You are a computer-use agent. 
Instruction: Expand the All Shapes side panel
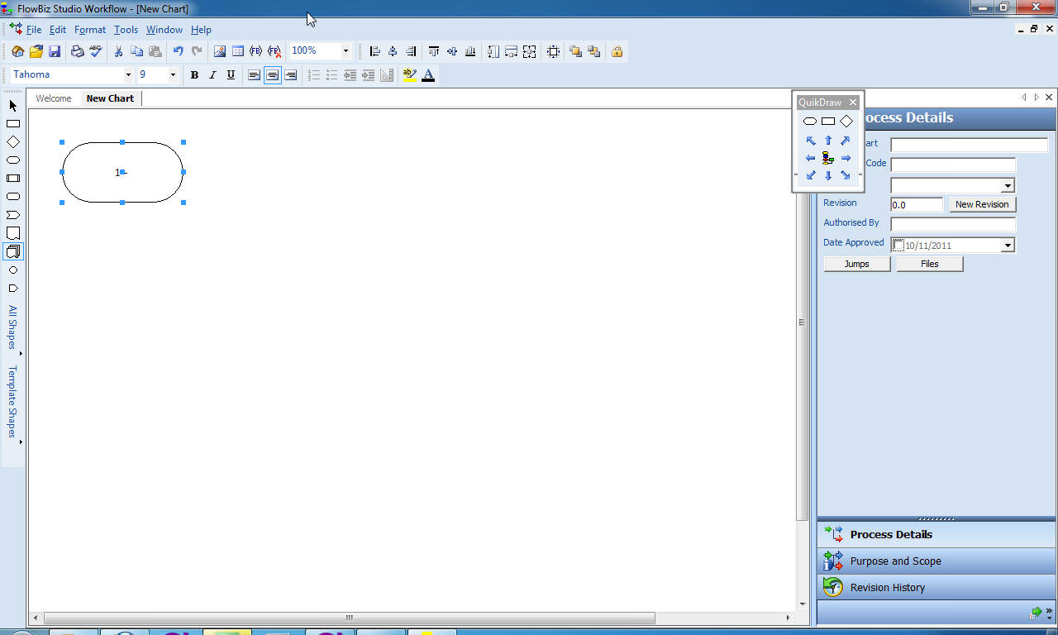coord(12,329)
